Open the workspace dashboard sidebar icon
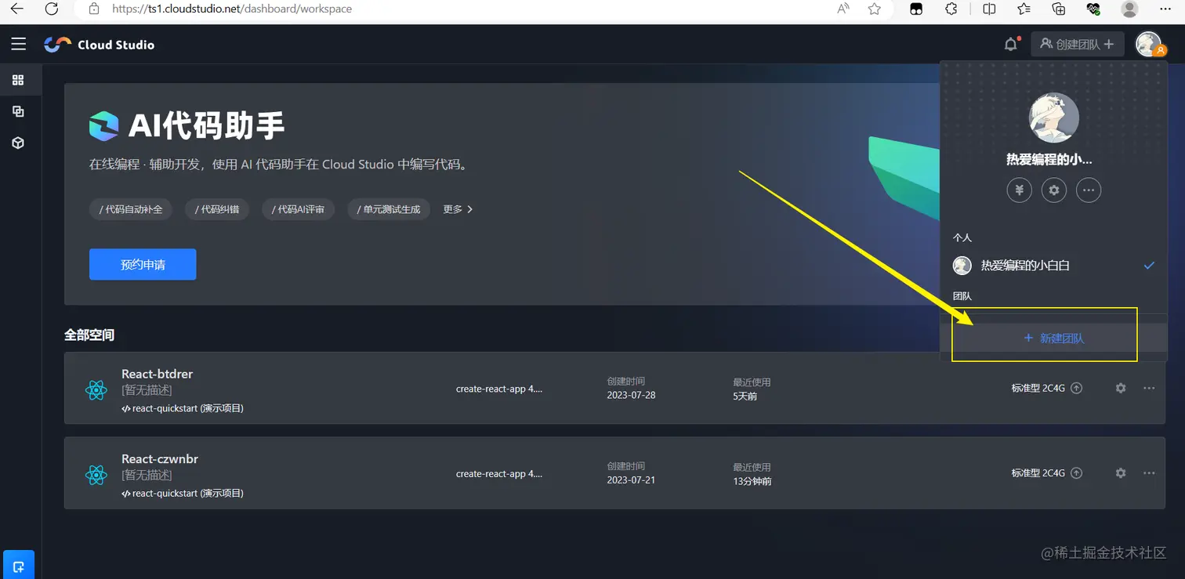Screen dimensions: 1185x579 [18, 80]
